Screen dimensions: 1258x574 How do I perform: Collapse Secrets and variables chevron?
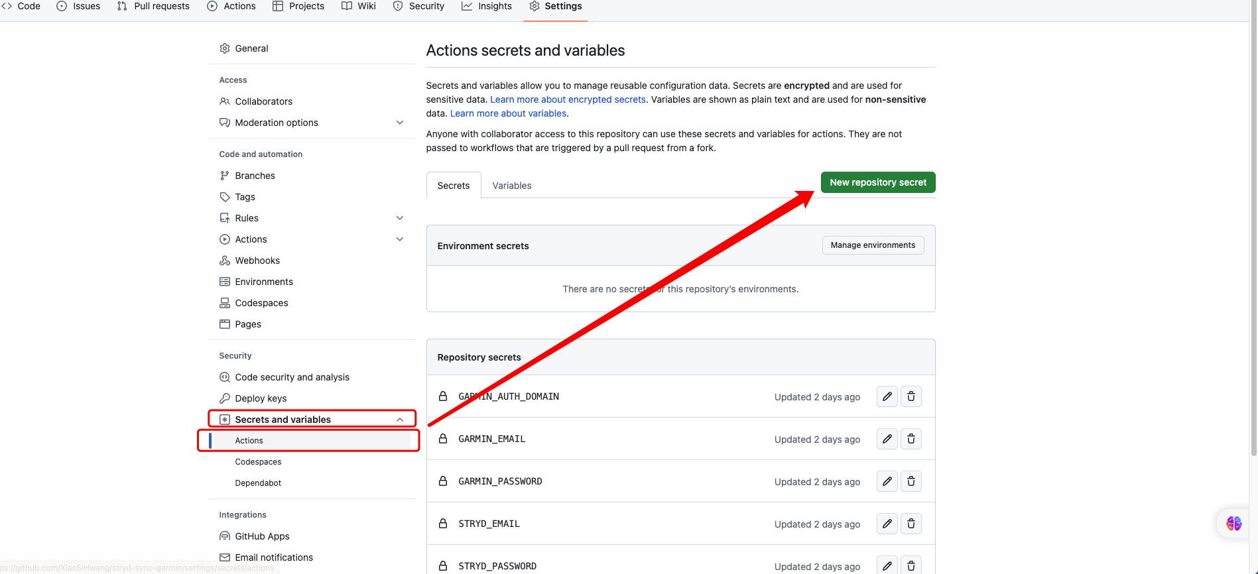400,420
